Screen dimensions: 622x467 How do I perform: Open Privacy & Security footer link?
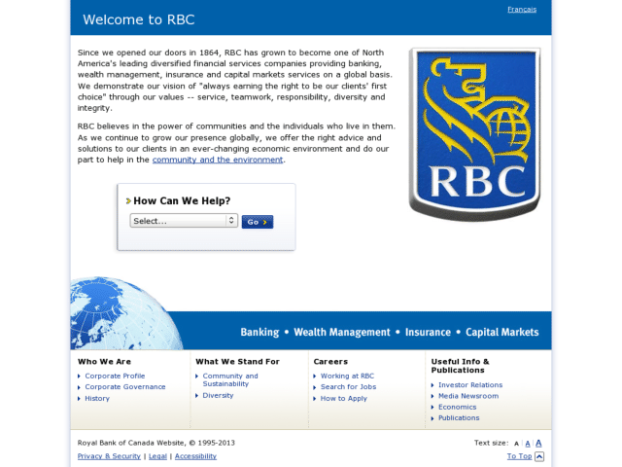tap(109, 456)
